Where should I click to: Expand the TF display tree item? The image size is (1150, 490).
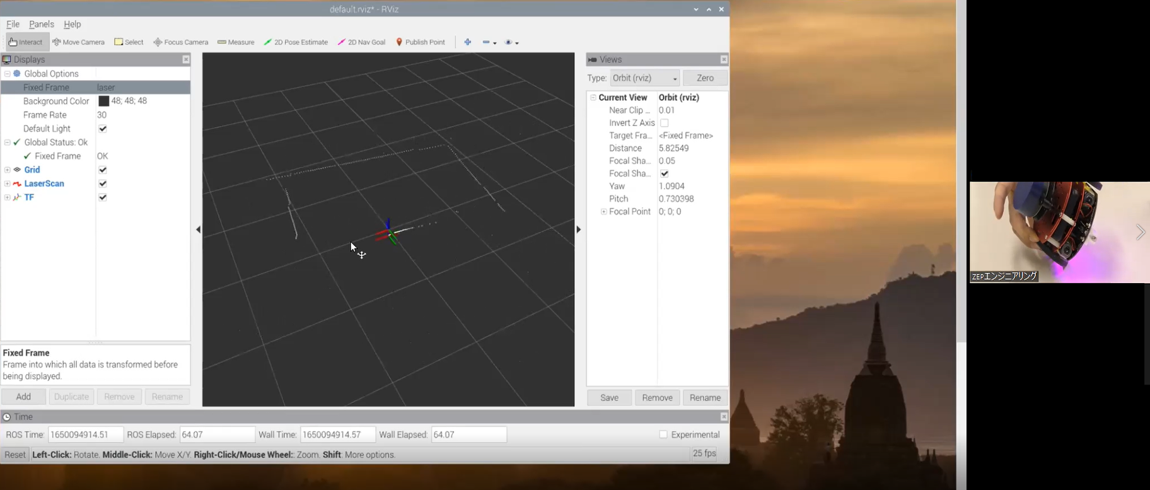(7, 197)
